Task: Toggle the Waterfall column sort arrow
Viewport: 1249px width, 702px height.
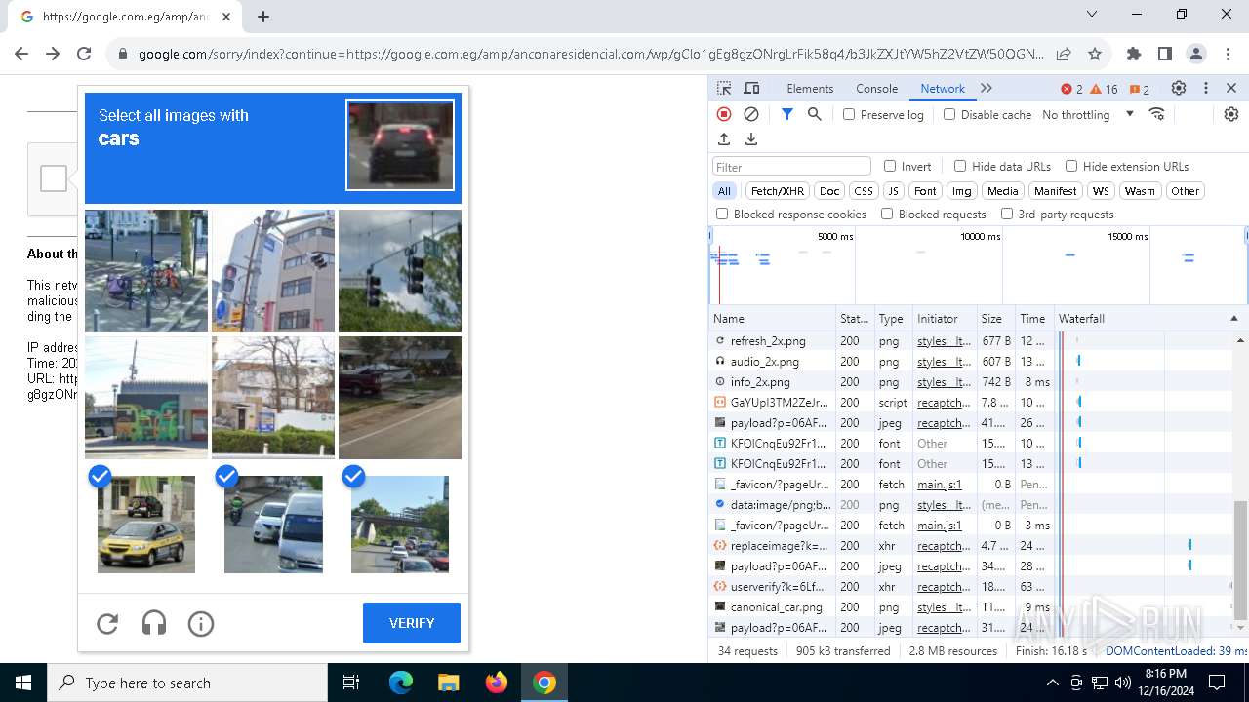Action: [1233, 319]
